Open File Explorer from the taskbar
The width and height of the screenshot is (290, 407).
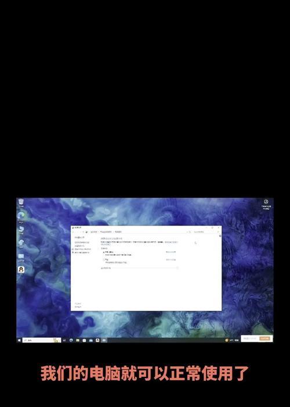point(78,340)
